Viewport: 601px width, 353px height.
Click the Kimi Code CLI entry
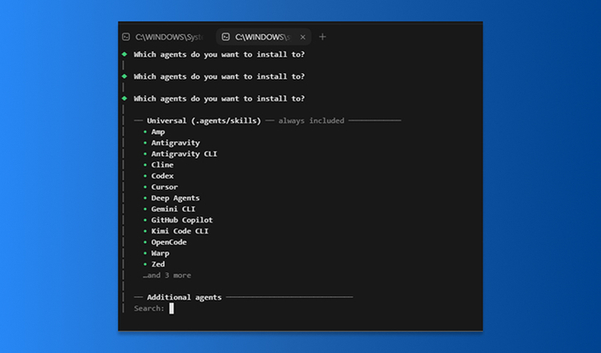179,231
